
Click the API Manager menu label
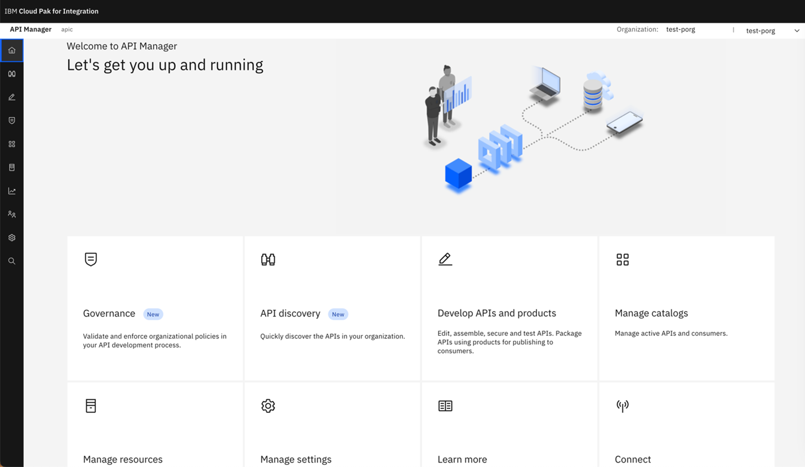pyautogui.click(x=30, y=29)
